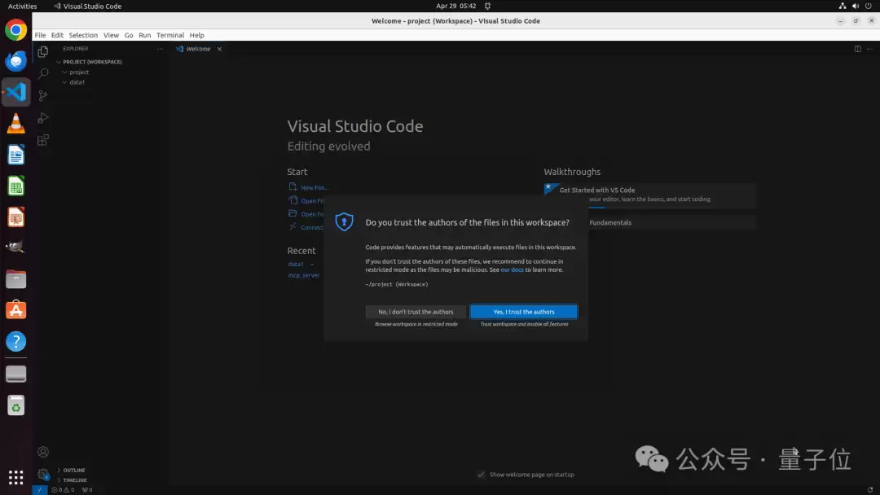Open Get Started with VS Code walkthrough
The height and width of the screenshot is (495, 880).
[x=650, y=195]
